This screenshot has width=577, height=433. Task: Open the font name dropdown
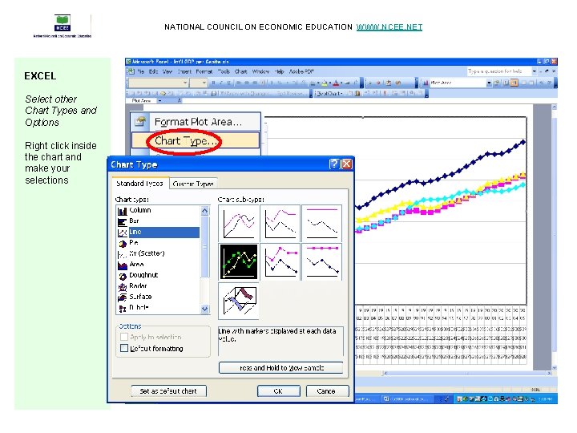[185, 83]
